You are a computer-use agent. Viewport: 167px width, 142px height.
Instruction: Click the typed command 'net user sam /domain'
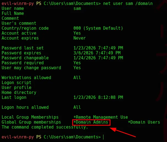tap(128, 4)
